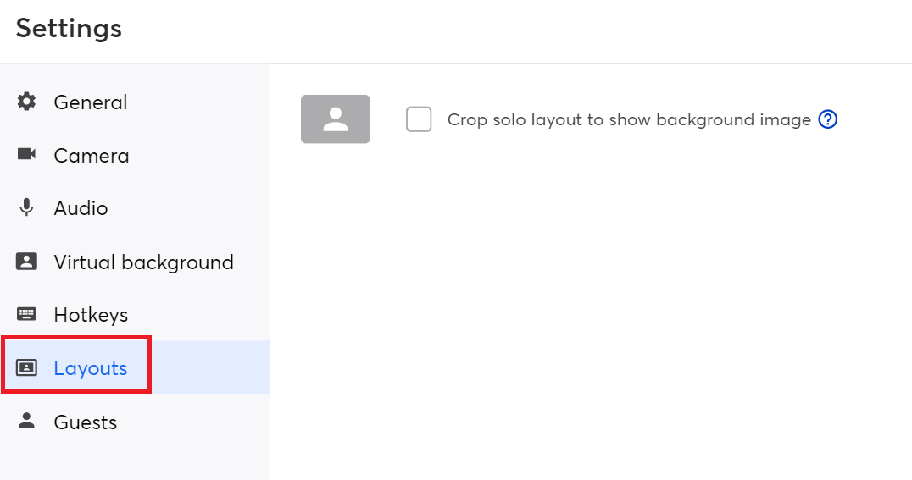Click the "Crop solo layout to show background image" label

coord(629,120)
